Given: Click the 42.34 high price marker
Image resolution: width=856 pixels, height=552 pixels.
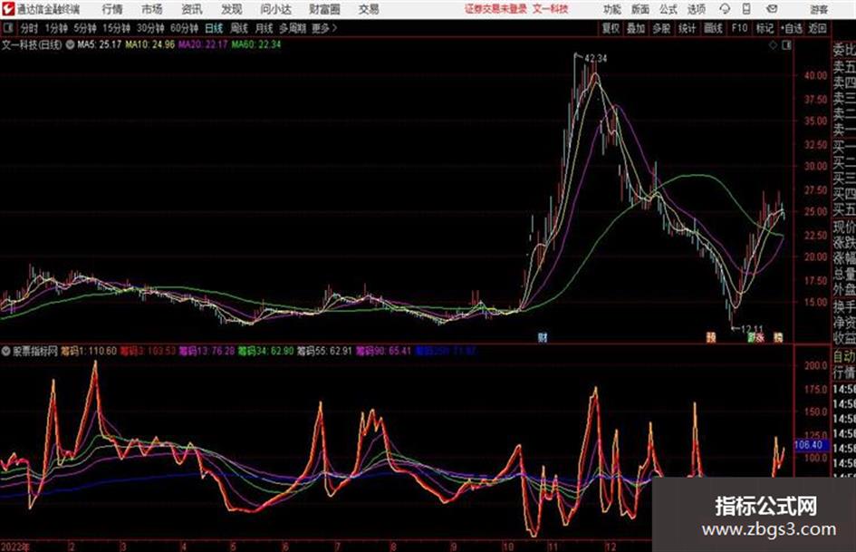Looking at the screenshot, I should 595,58.
